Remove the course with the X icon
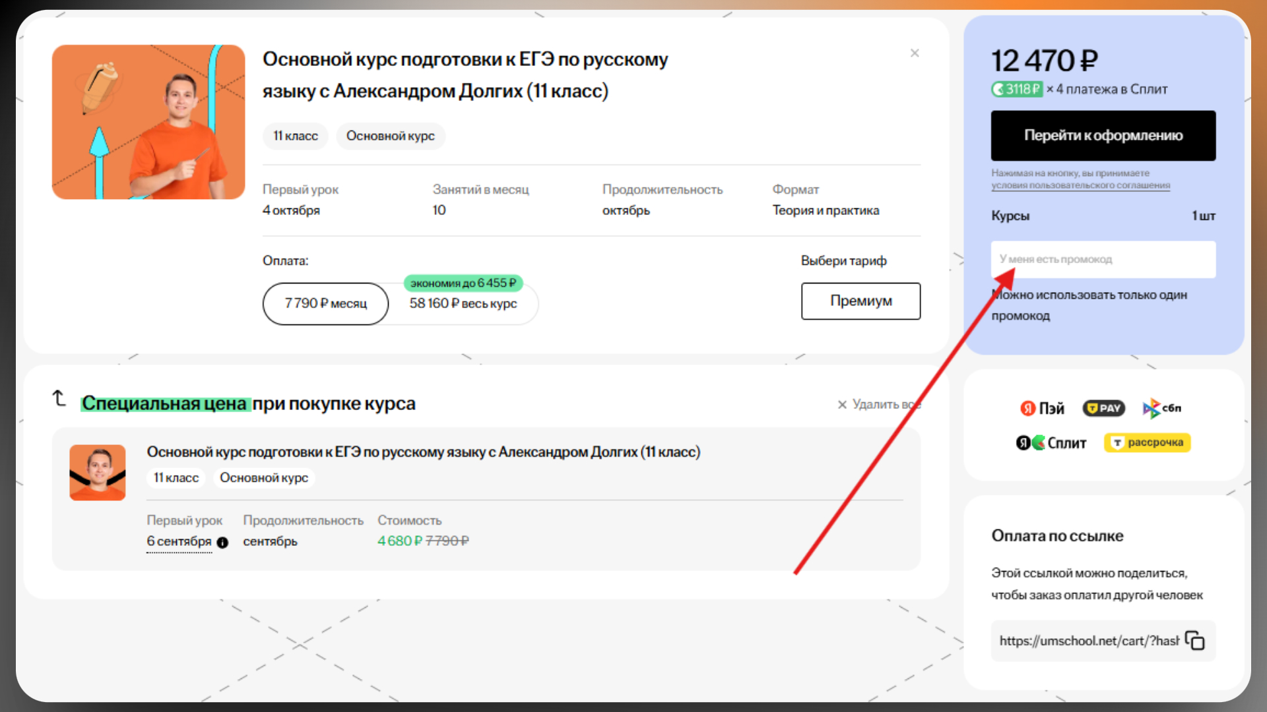 tap(915, 53)
